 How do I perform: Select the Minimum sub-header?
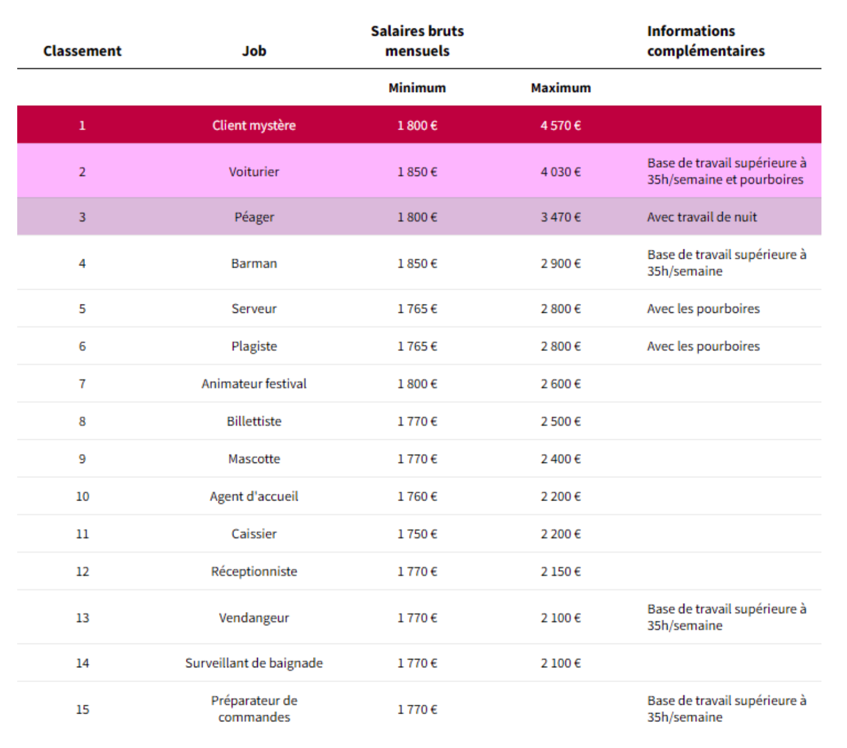[417, 88]
